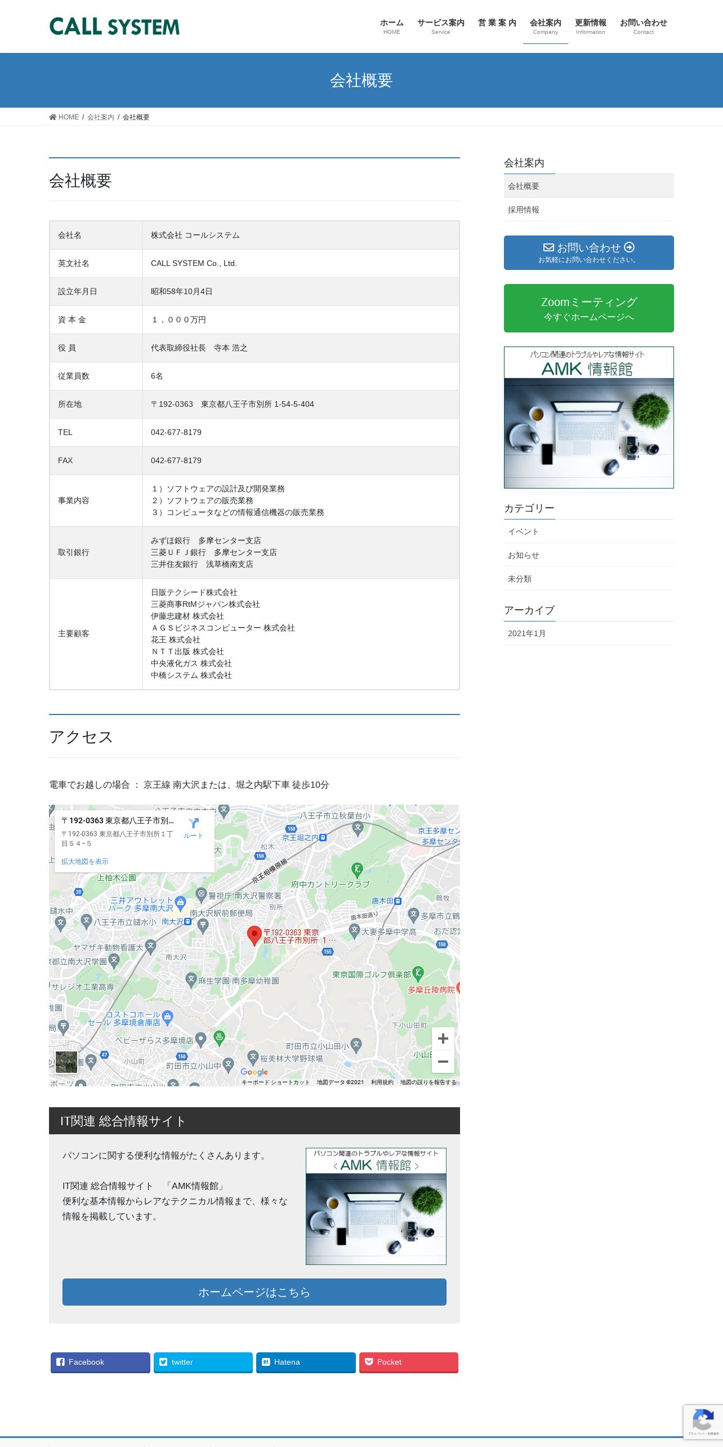
Task: Open the 未分類 category
Action: tap(588, 579)
